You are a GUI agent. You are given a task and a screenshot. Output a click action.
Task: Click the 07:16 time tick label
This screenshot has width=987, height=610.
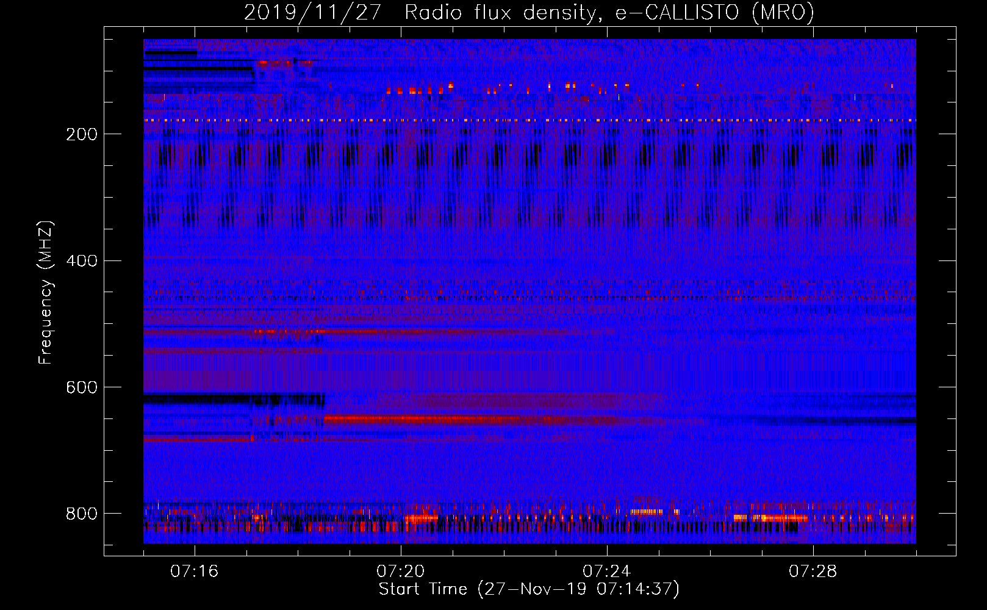[x=195, y=572]
